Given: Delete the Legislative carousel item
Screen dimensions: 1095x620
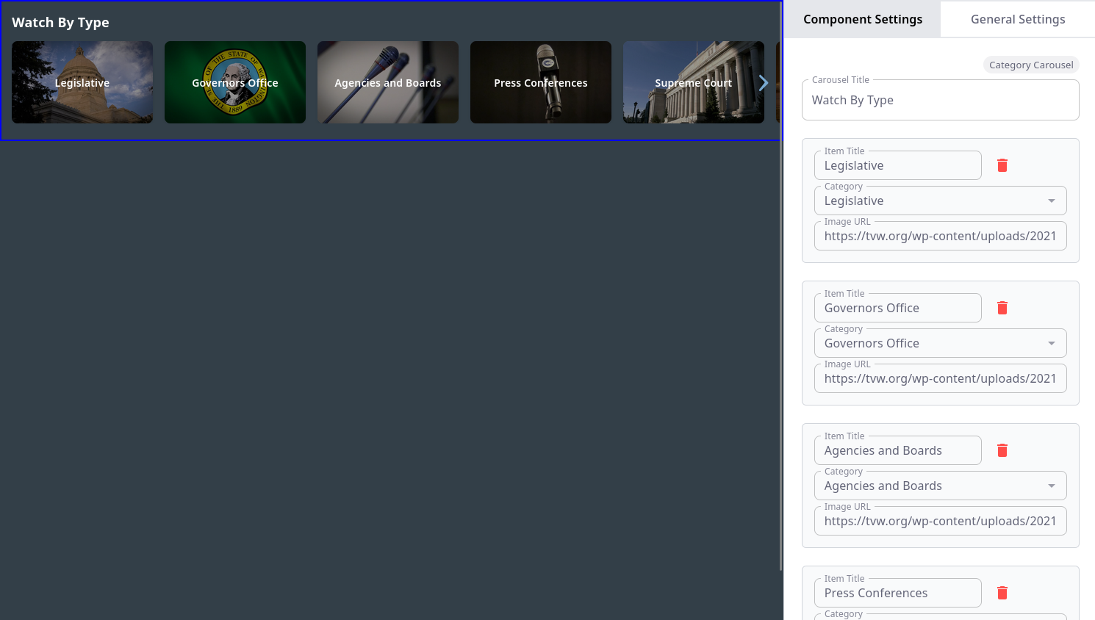Looking at the screenshot, I should tap(1002, 165).
